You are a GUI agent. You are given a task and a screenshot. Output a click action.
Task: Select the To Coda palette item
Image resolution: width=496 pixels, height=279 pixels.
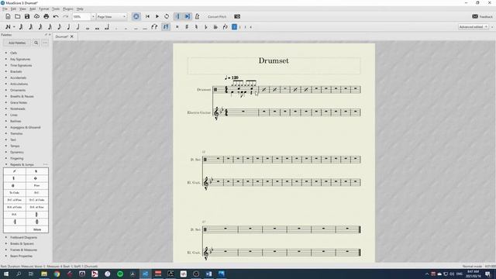click(14, 193)
